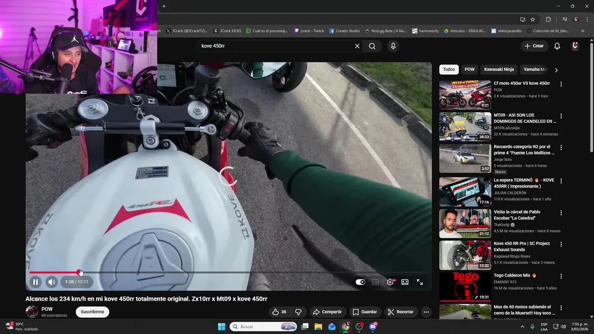Like the video with thumbs up button
Image resolution: width=594 pixels, height=334 pixels.
(x=279, y=312)
